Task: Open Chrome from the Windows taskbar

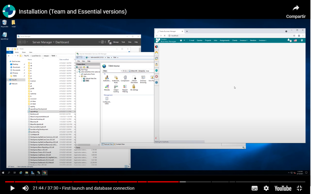Action: point(45,173)
